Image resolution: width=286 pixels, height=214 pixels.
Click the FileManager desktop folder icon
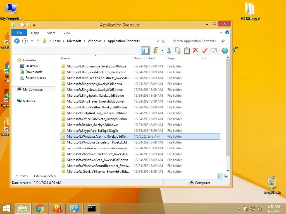pos(250,11)
